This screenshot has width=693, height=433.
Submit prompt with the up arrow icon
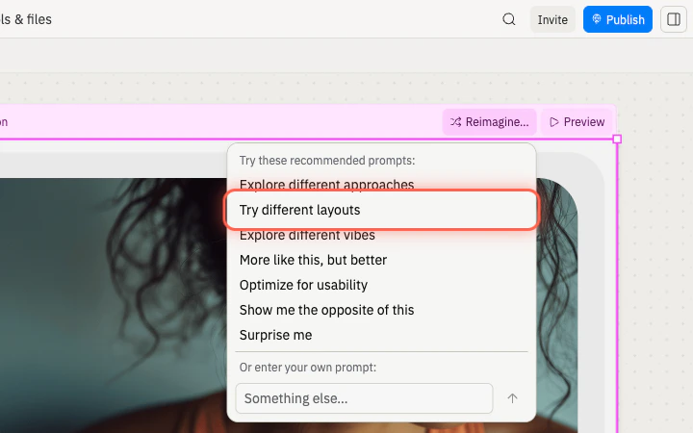512,398
